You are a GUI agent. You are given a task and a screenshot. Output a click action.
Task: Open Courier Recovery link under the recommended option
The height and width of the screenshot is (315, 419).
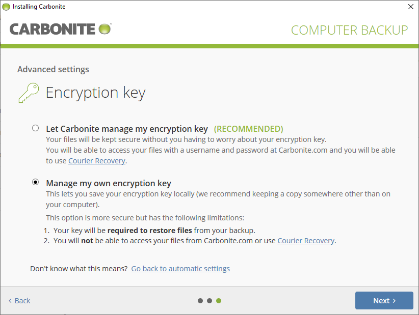pyautogui.click(x=97, y=161)
